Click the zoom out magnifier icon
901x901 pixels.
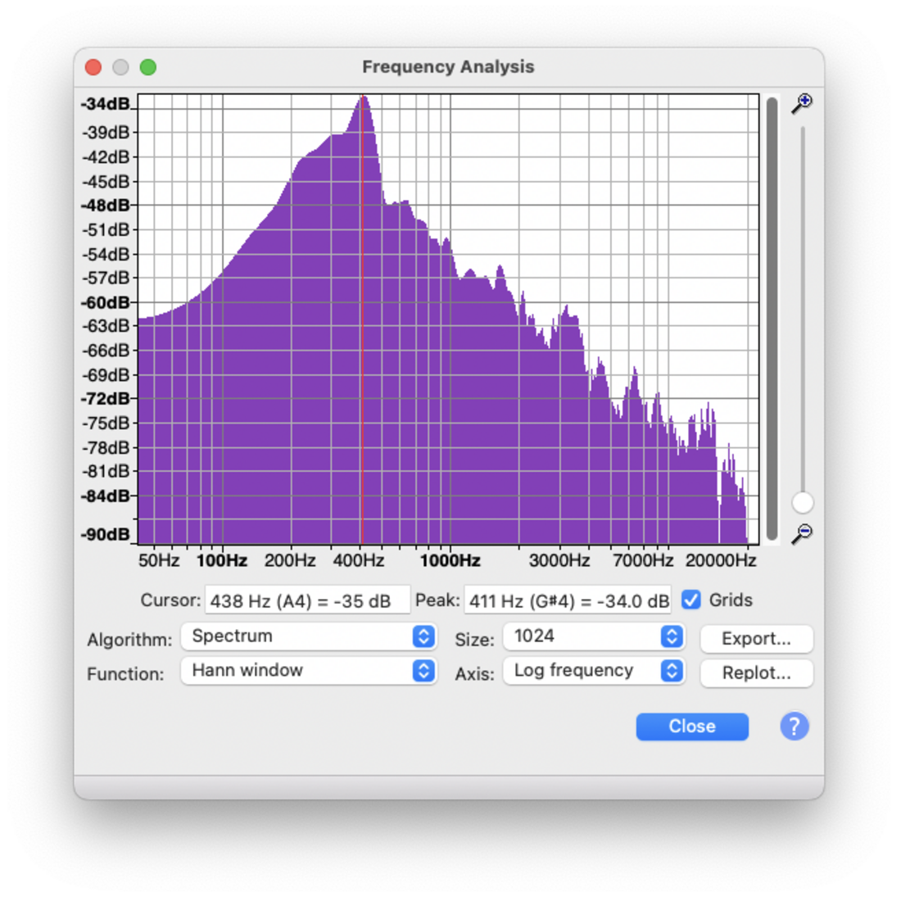(x=801, y=534)
